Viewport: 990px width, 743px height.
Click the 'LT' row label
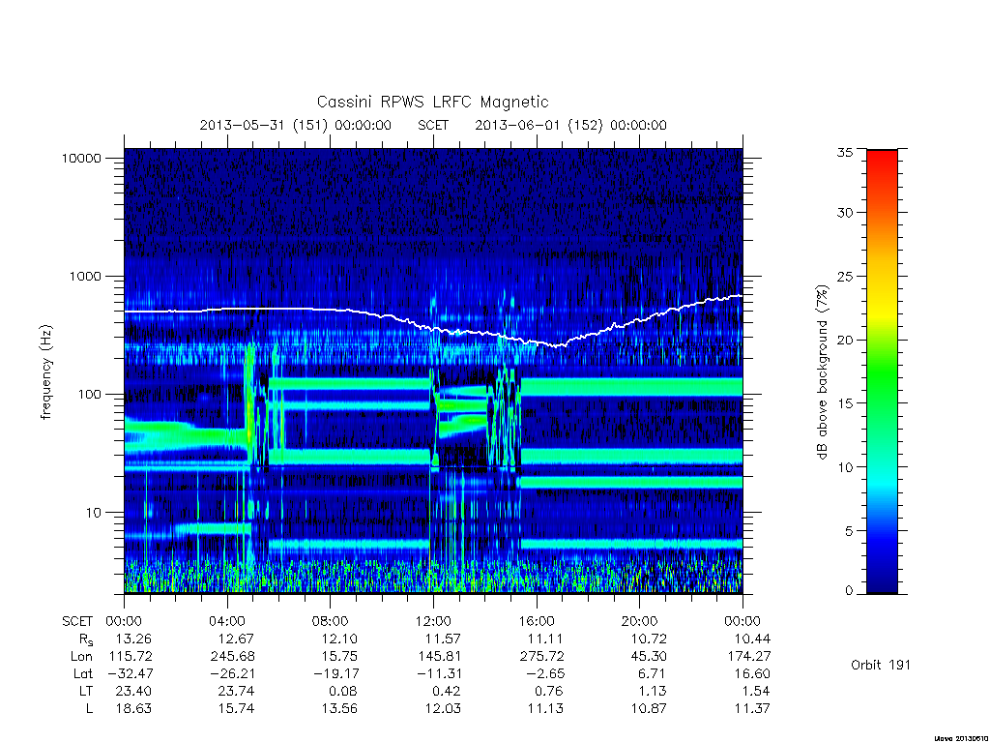pyautogui.click(x=86, y=692)
